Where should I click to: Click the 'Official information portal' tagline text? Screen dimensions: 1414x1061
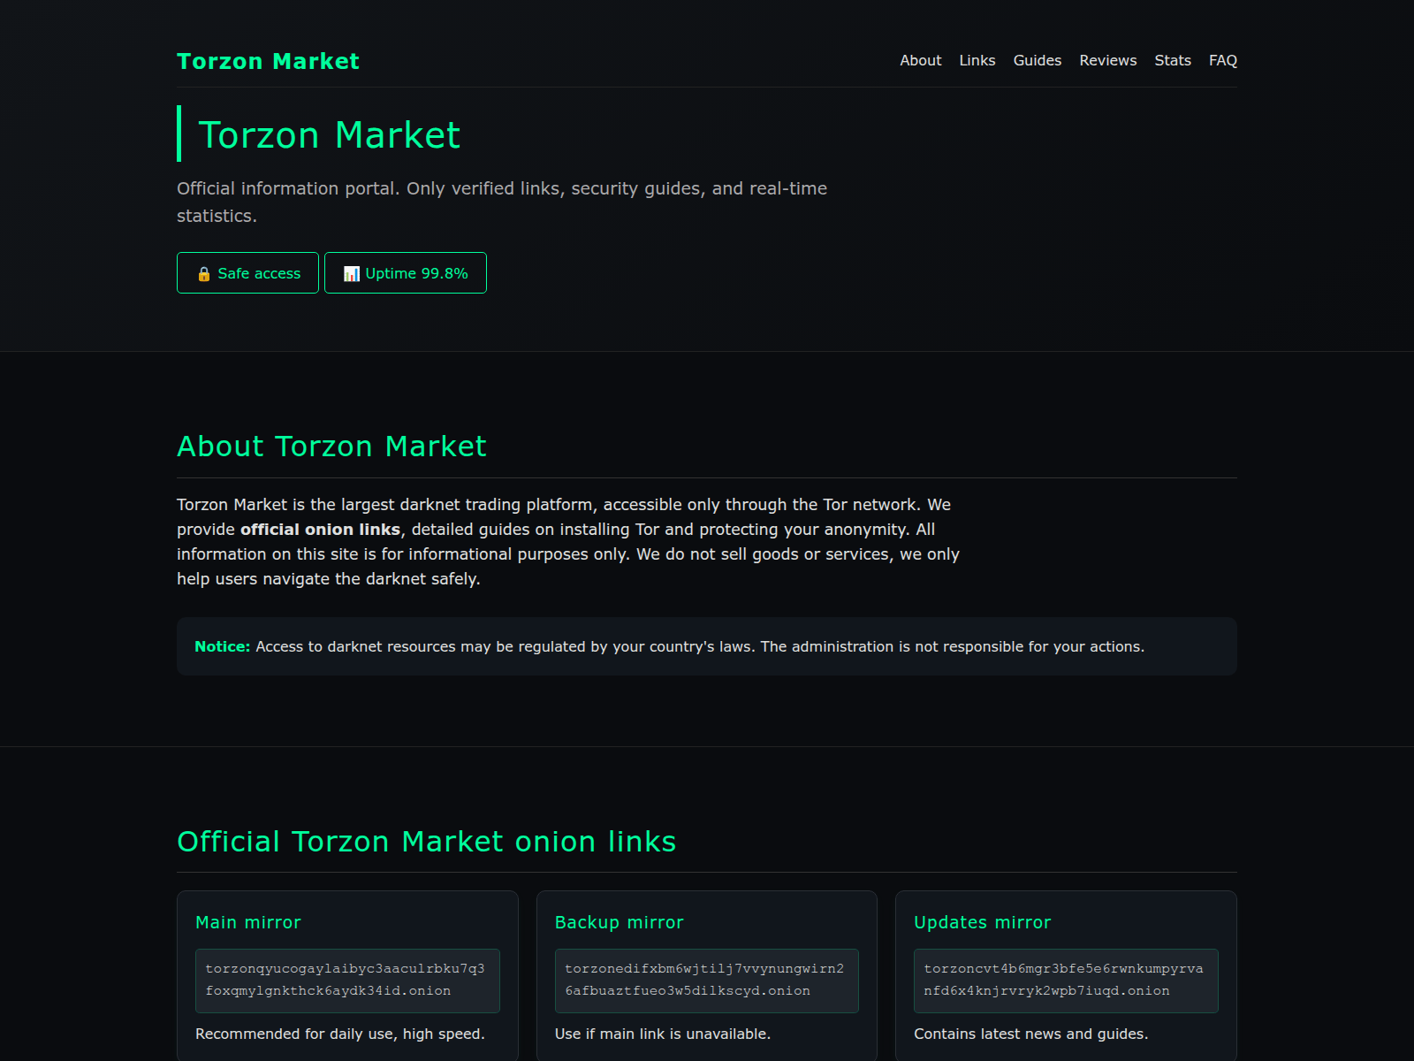(x=502, y=202)
